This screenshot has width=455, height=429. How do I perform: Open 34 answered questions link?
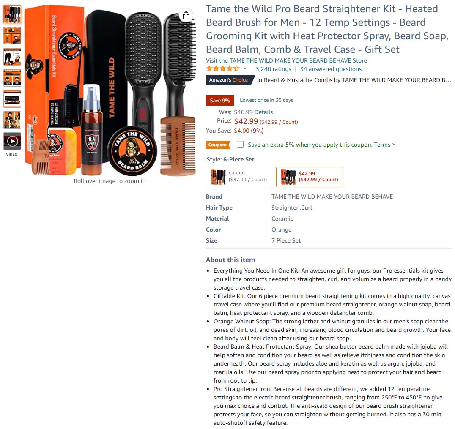pos(331,69)
